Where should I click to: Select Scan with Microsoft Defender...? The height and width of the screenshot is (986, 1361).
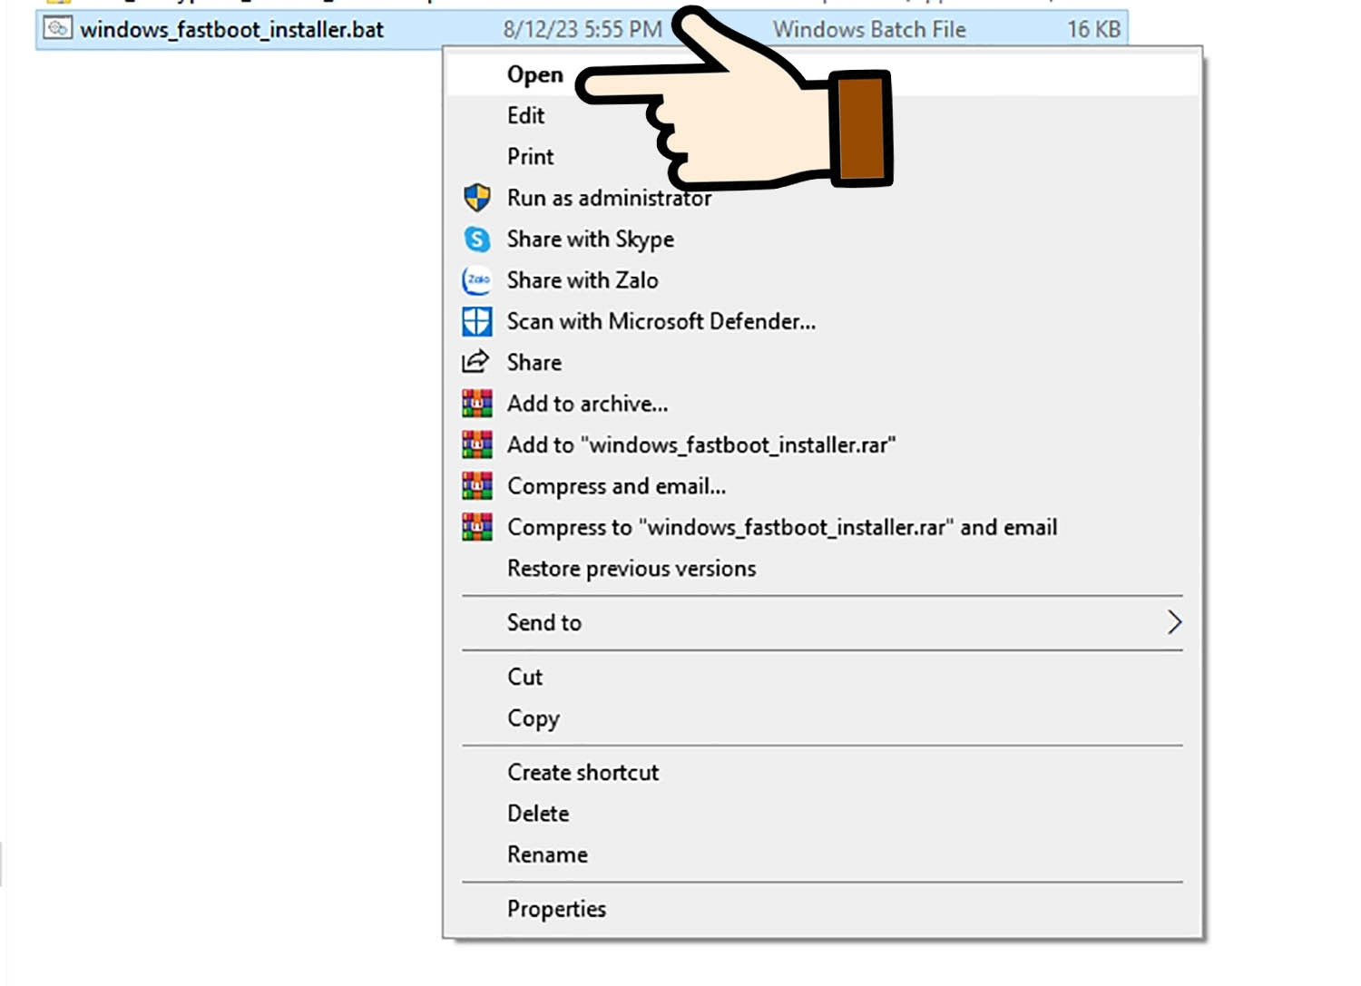(x=822, y=321)
